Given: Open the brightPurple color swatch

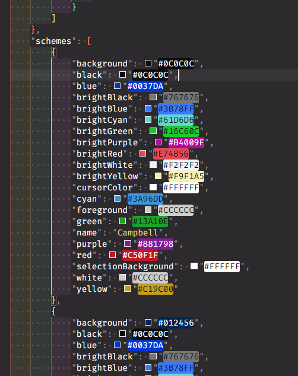Looking at the screenshot, I should [x=158, y=142].
